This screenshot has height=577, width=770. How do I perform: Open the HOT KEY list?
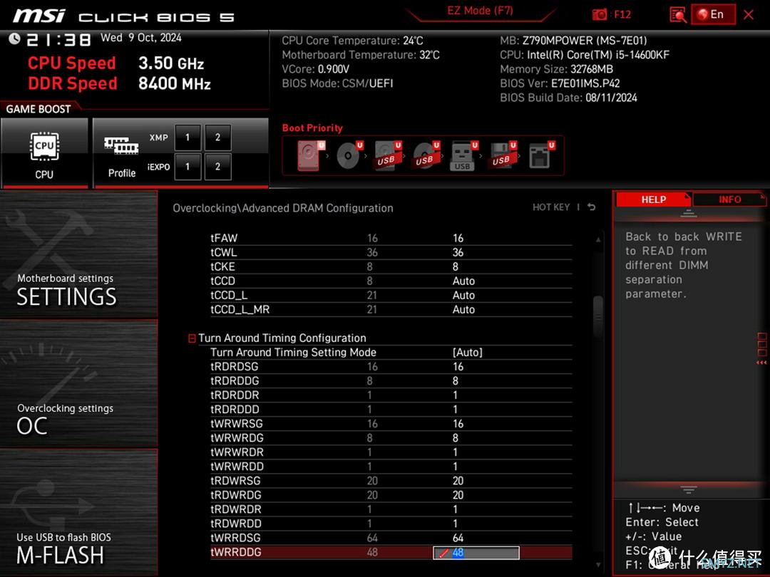(x=551, y=207)
